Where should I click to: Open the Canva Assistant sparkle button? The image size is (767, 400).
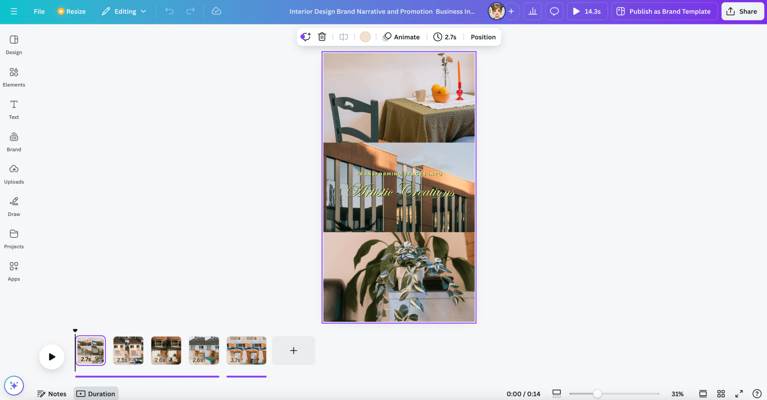point(14,385)
